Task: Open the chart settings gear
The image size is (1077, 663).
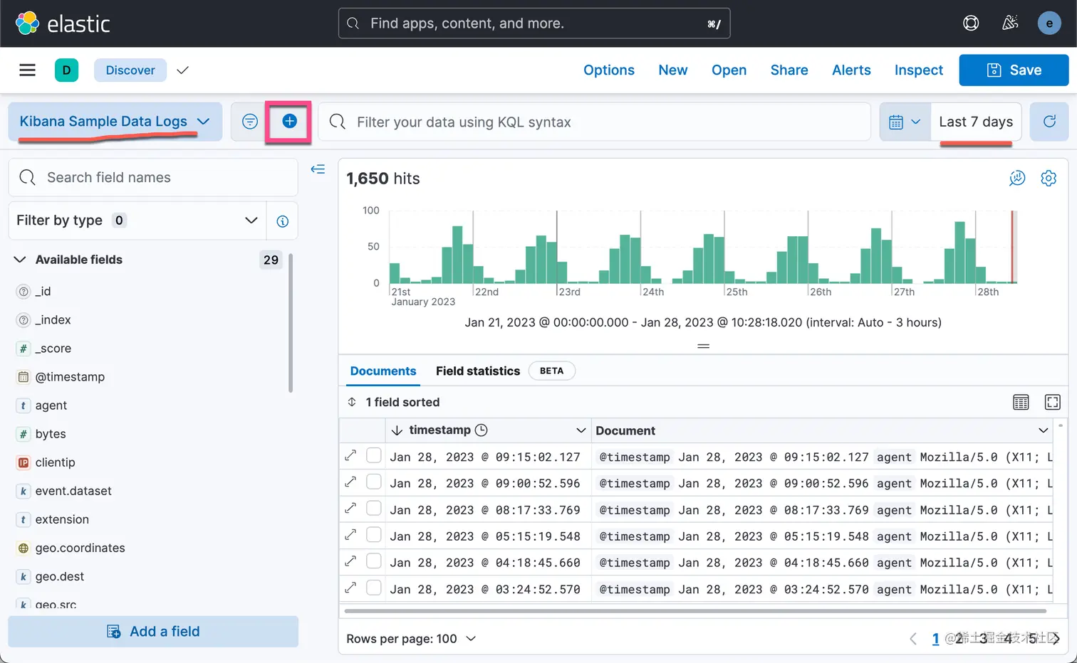Action: coord(1049,178)
